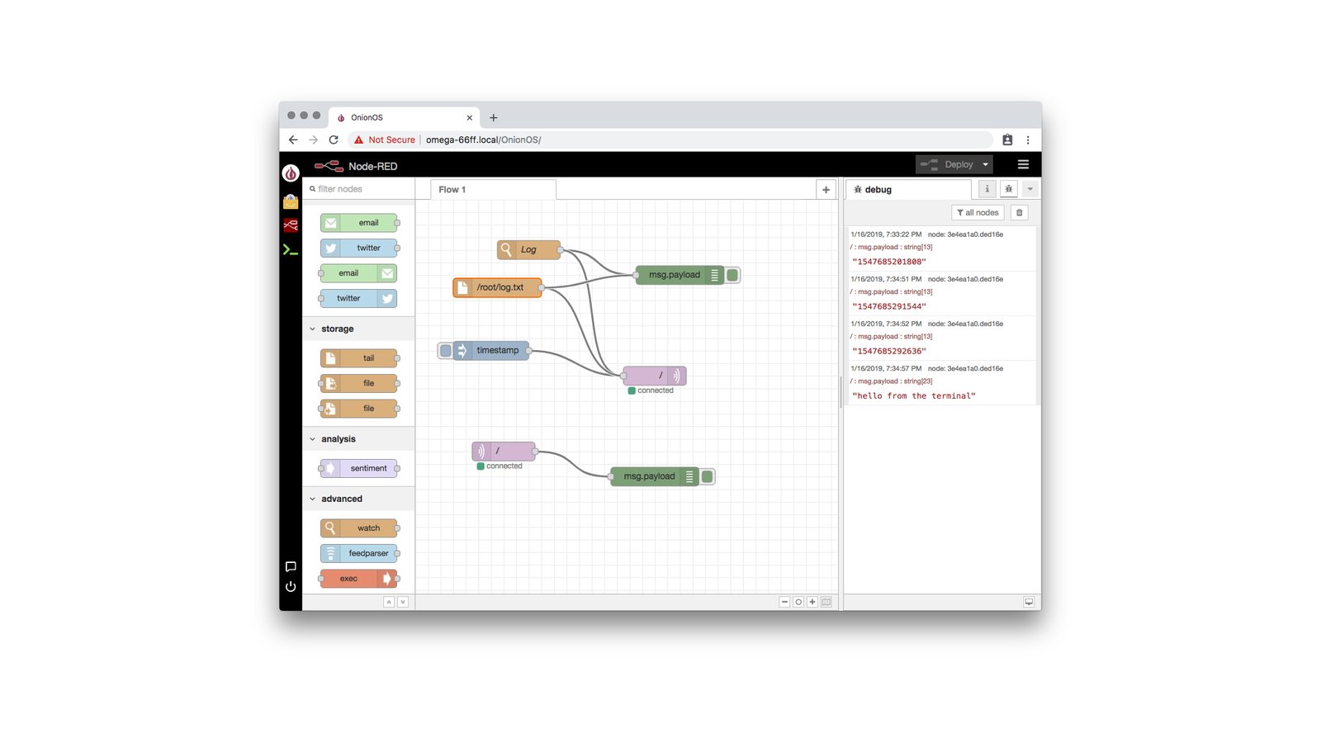Viewport: 1321px width, 743px height.
Task: Click debug value "1547685201808"
Action: [x=889, y=262]
